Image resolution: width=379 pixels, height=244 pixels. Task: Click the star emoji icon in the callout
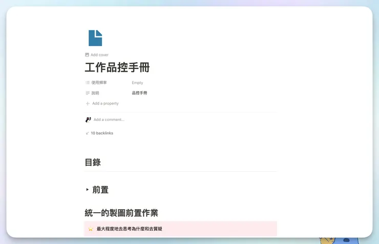[x=91, y=229]
